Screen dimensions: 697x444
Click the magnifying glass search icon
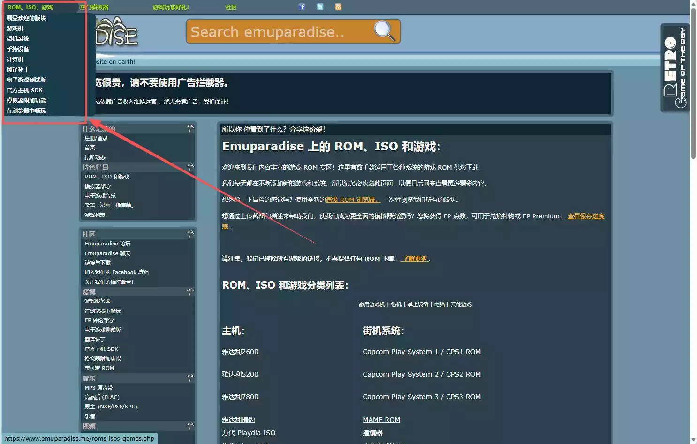pos(385,31)
